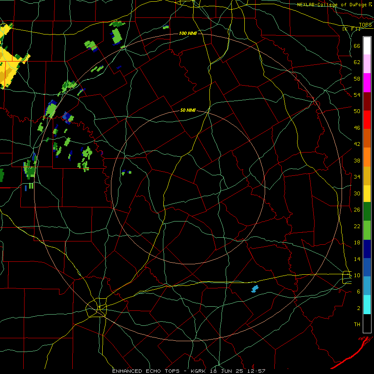This screenshot has height=374, width=374.
Task: Pick the dark orange legend swatch
Action: point(367,138)
